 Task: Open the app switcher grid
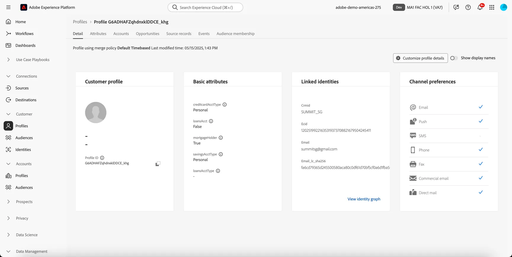pos(492,7)
